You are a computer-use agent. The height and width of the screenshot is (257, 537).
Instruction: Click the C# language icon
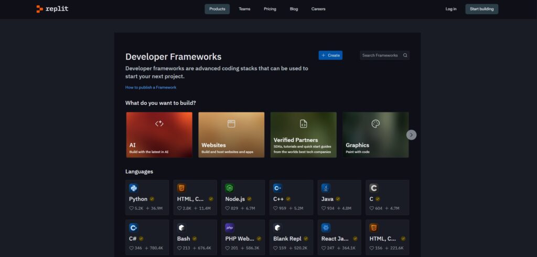coord(133,228)
